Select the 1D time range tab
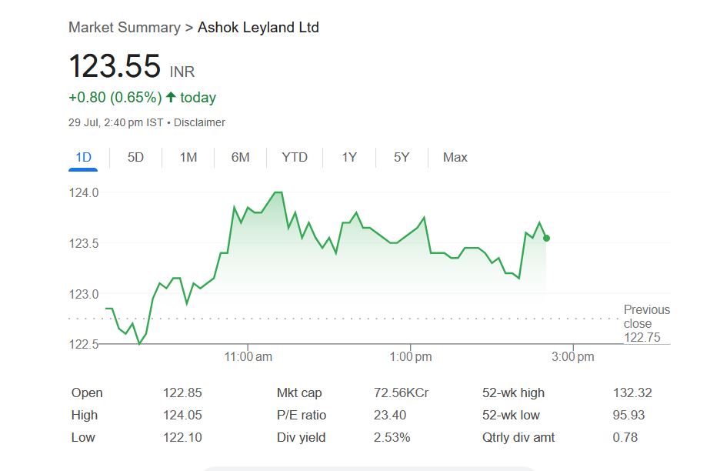The height and width of the screenshot is (471, 710). [x=83, y=158]
